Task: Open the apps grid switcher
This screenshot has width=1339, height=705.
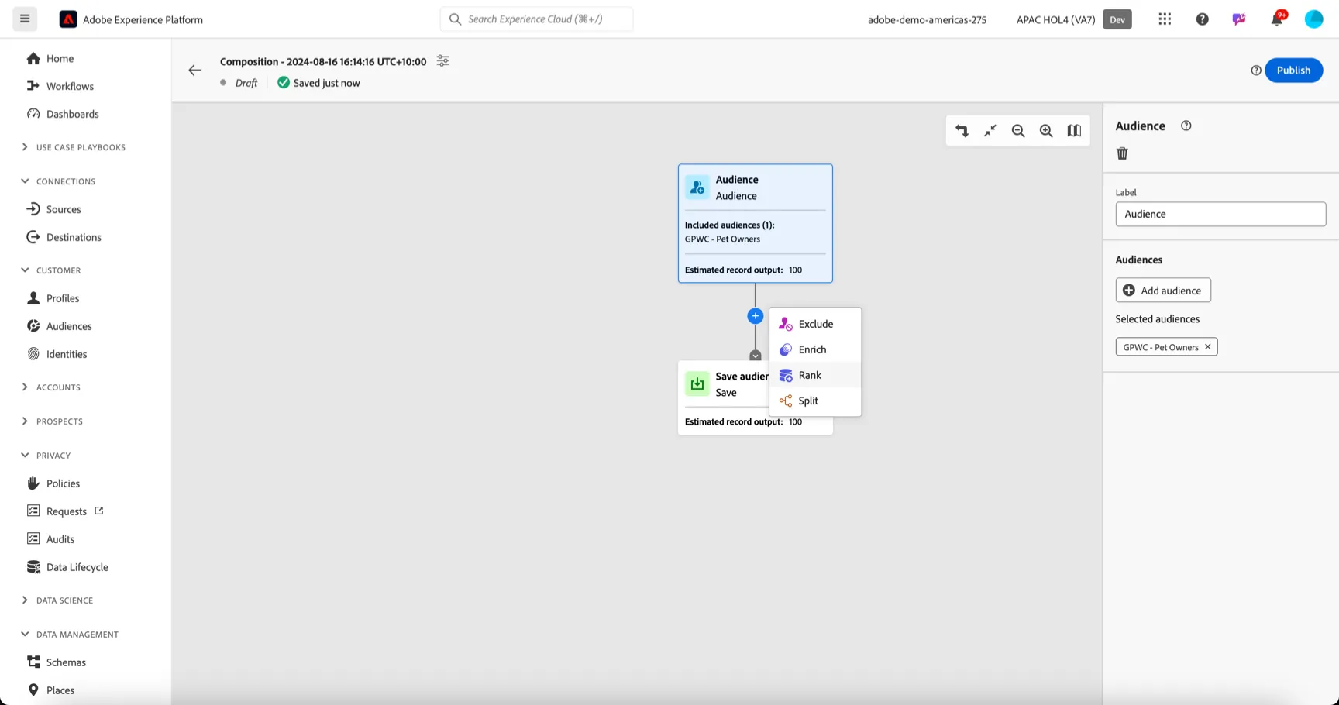Action: pyautogui.click(x=1165, y=19)
